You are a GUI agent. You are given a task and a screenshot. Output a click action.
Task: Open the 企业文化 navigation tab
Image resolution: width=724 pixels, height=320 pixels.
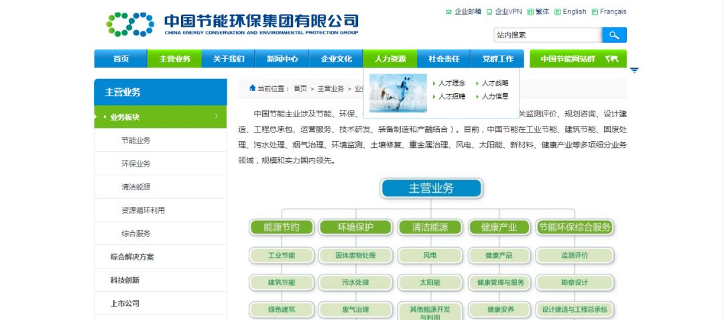pyautogui.click(x=336, y=59)
